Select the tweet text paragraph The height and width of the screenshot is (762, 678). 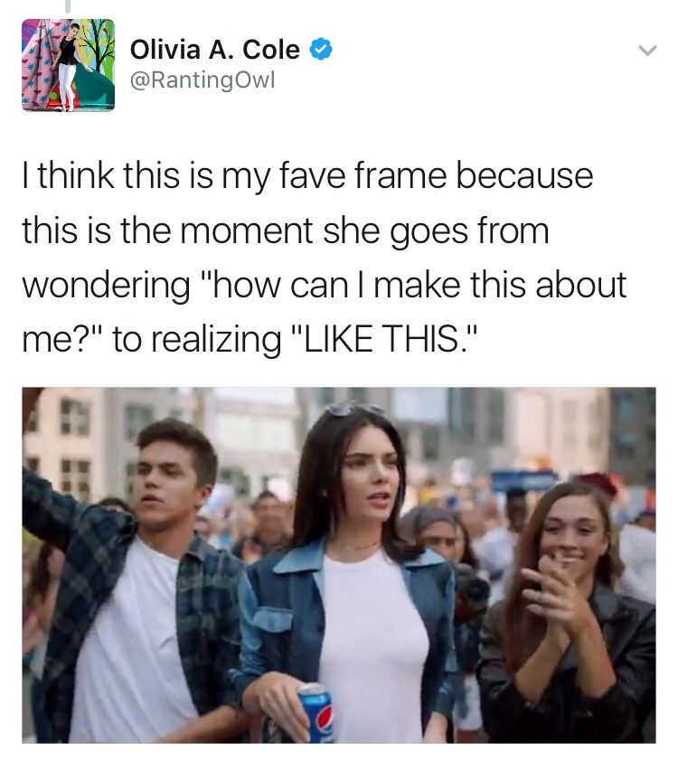pos(325,257)
